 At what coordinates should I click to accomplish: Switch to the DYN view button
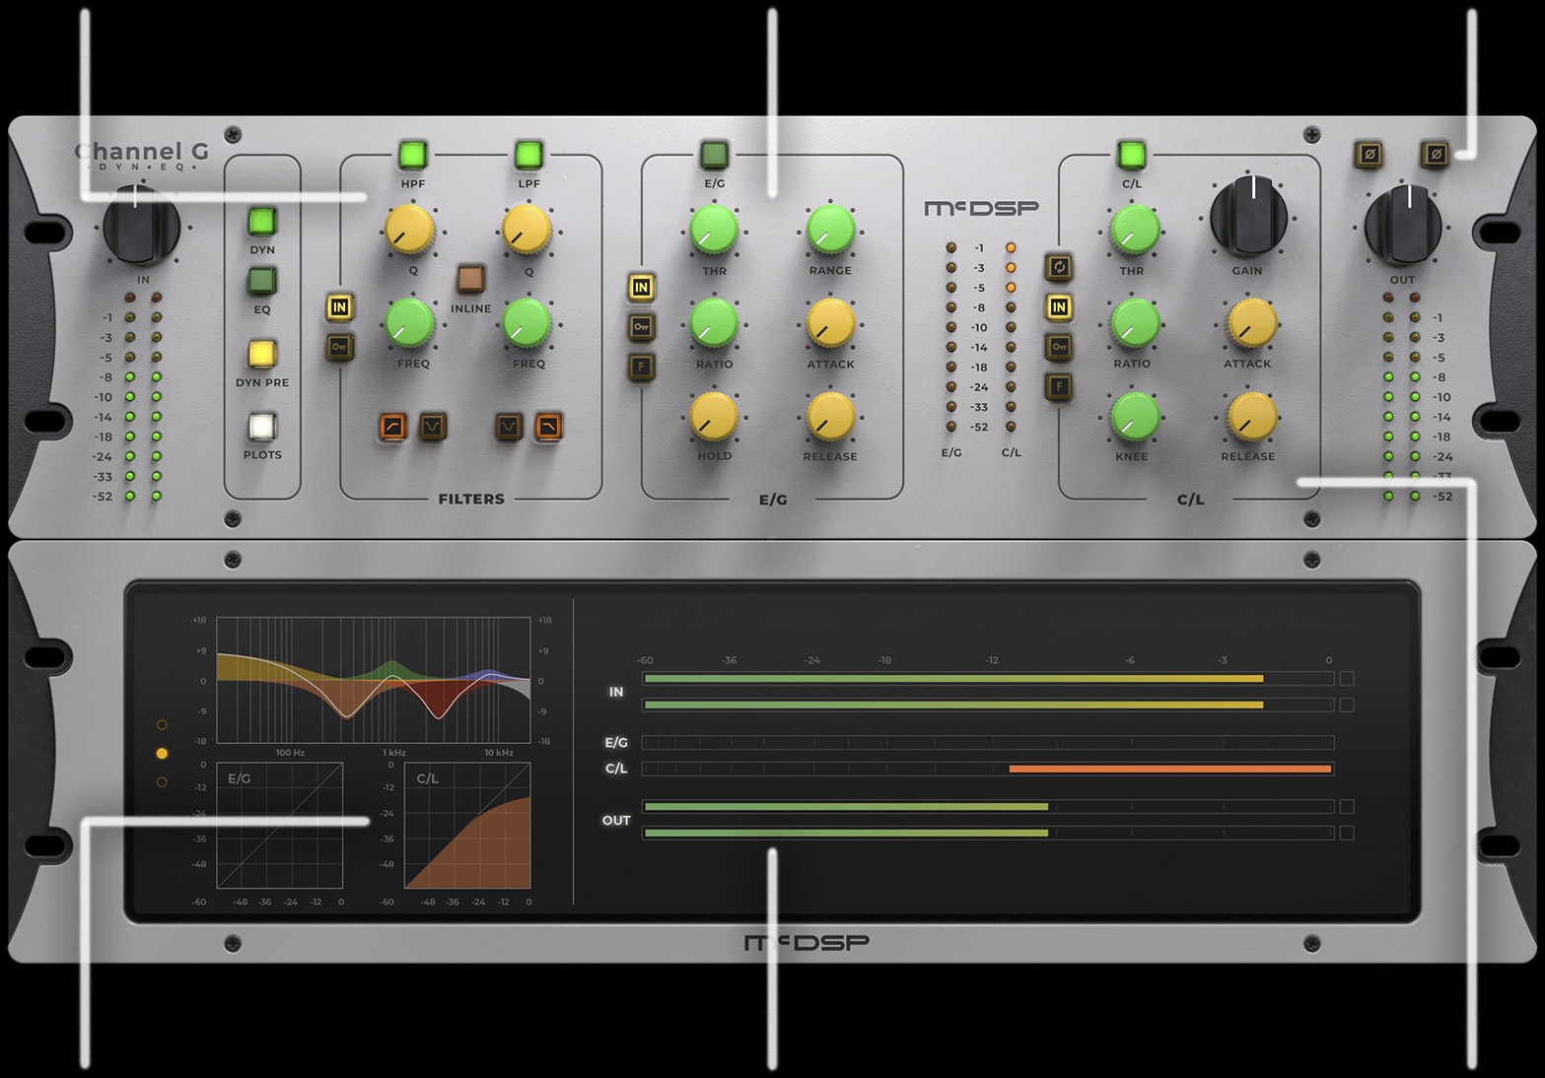(261, 222)
